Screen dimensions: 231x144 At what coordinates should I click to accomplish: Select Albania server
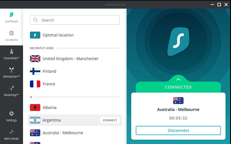pyautogui.click(x=75, y=107)
